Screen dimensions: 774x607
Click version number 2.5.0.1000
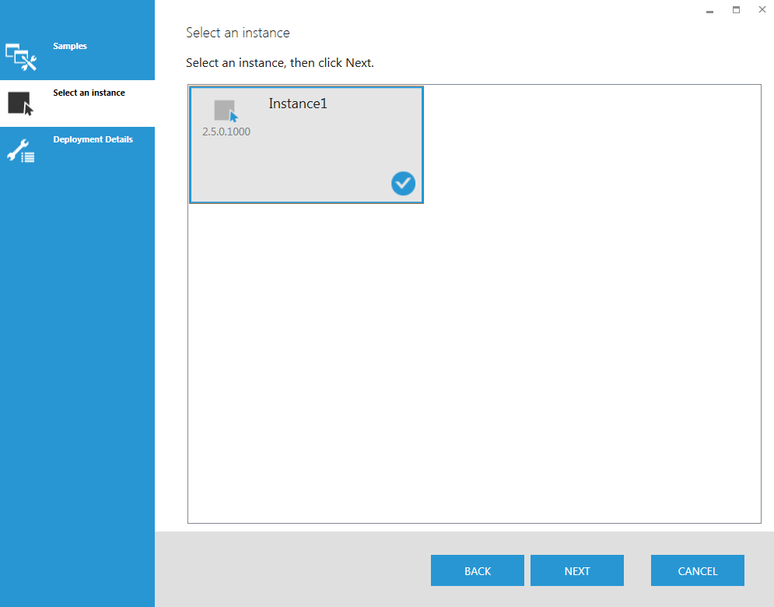coord(226,132)
